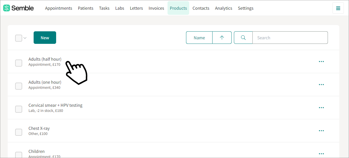
Task: Click the text 'Appointment, £340'
Action: [44, 88]
